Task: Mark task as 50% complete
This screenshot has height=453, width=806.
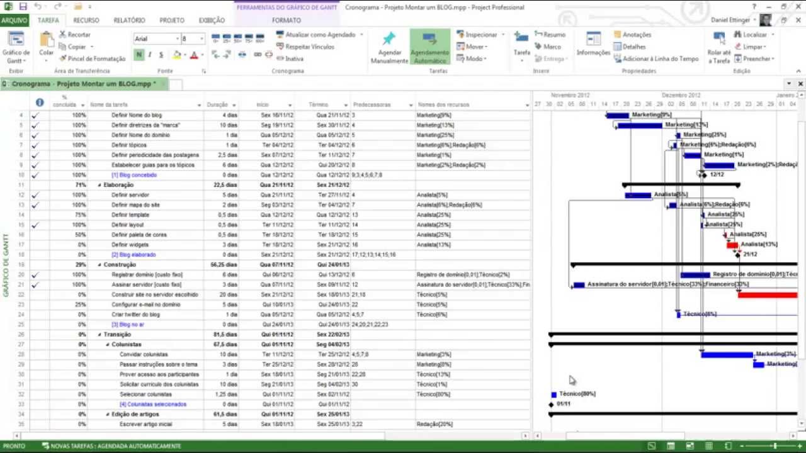Action: tap(237, 38)
